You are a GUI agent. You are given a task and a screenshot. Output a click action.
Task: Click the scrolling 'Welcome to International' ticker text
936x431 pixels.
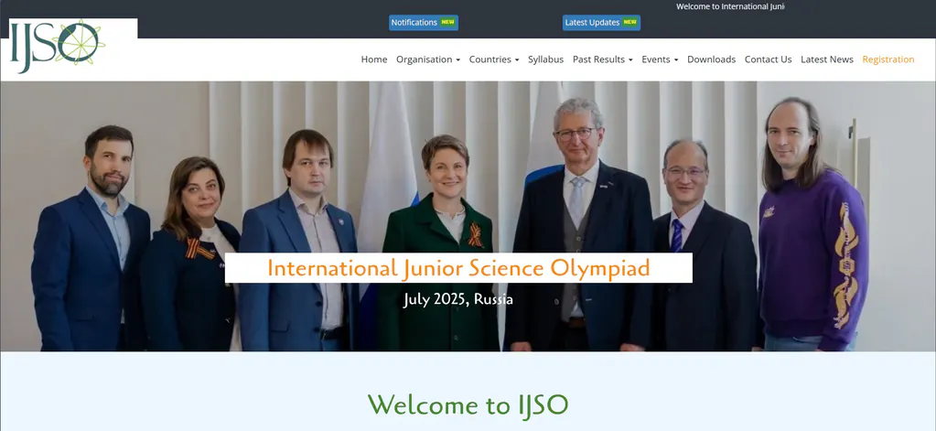point(730,6)
